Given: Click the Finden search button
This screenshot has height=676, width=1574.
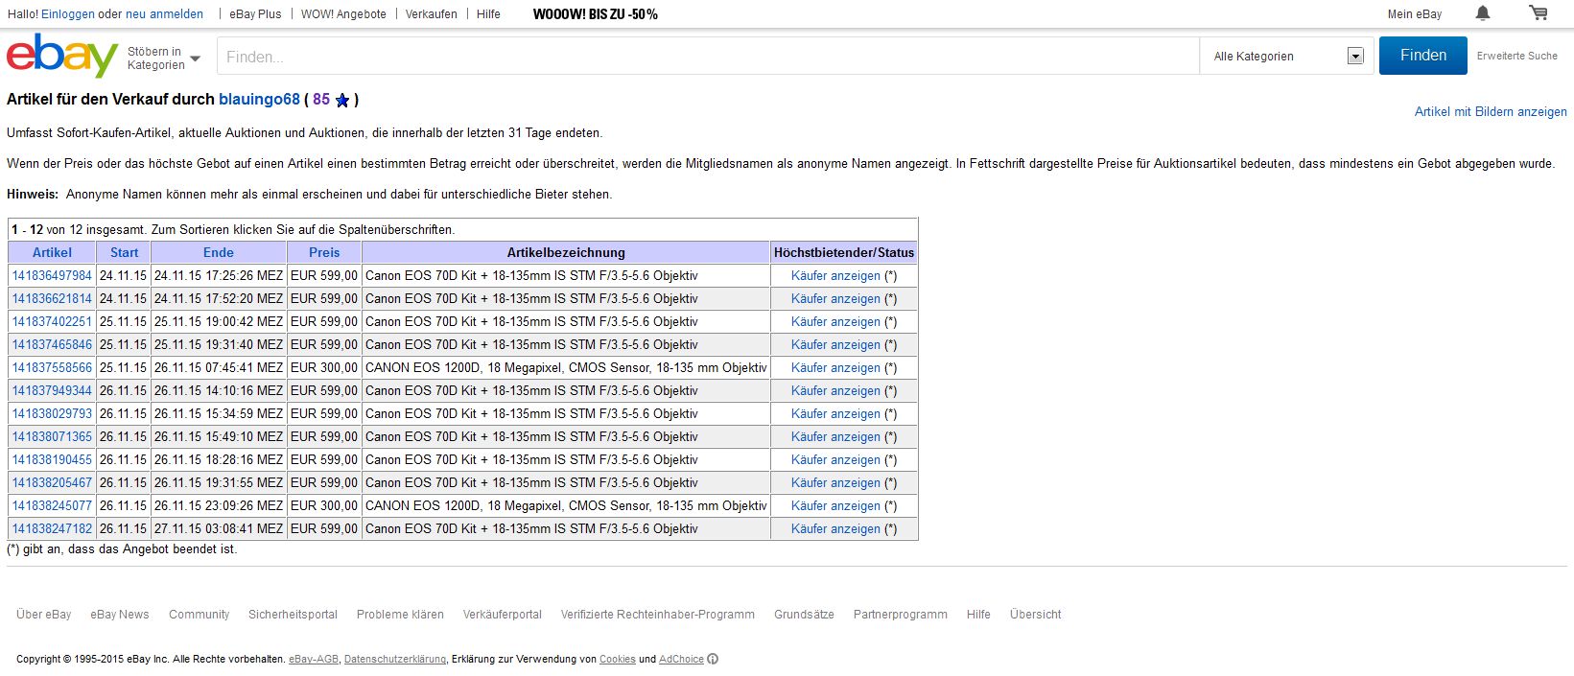Looking at the screenshot, I should [1423, 56].
